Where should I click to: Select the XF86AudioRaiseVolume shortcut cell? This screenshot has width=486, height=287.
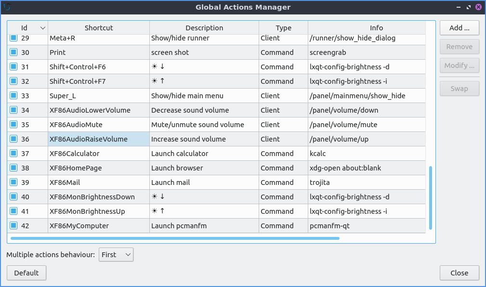98,139
